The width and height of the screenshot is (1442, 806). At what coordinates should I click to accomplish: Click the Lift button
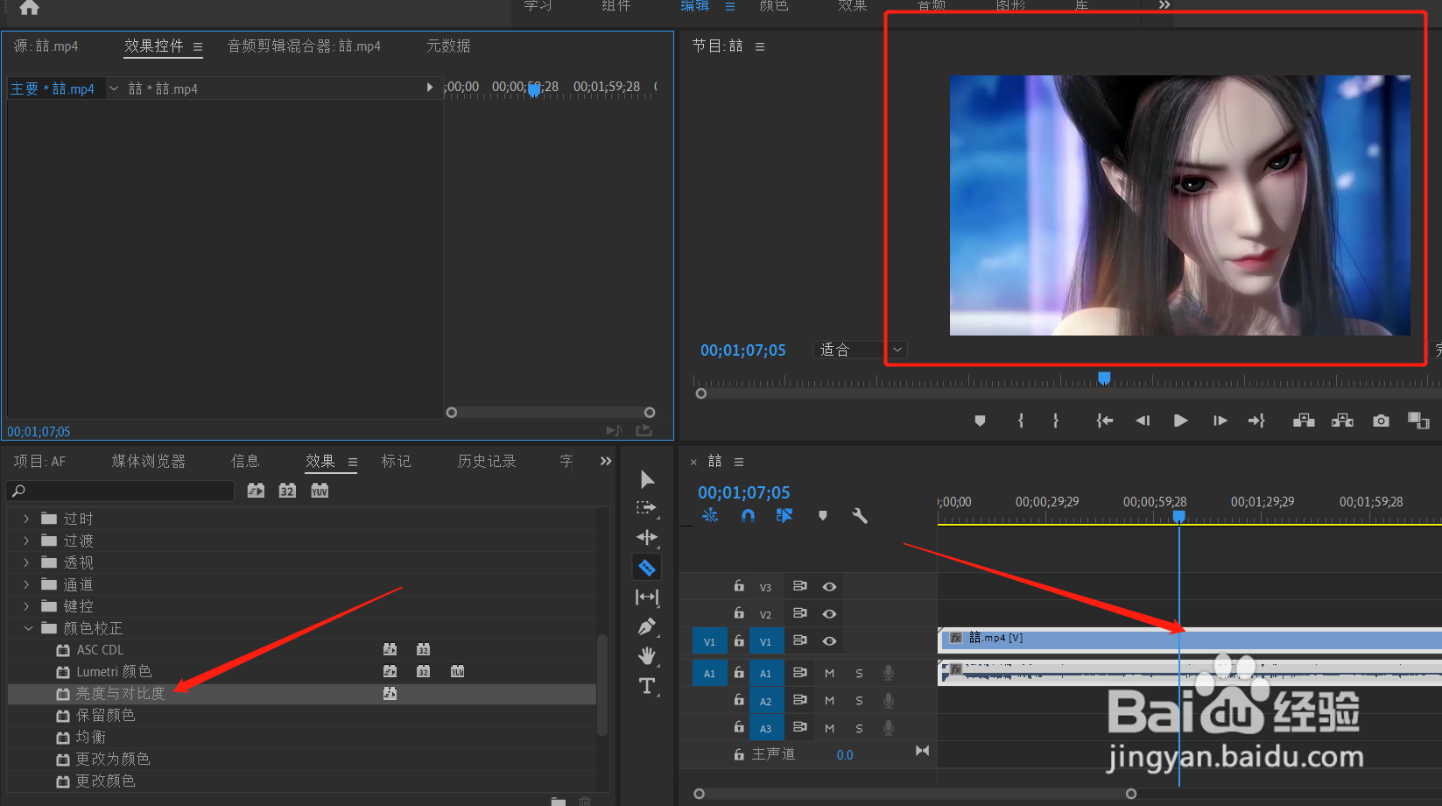click(x=1304, y=421)
